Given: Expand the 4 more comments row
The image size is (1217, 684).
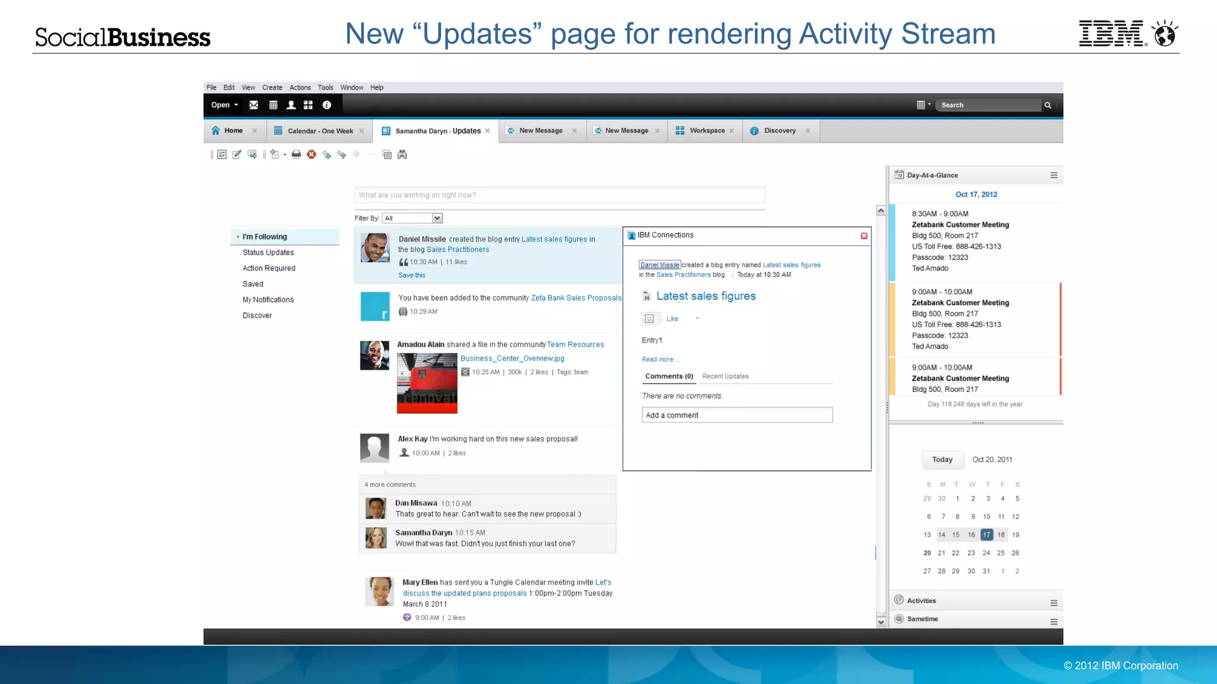Looking at the screenshot, I should (487, 484).
